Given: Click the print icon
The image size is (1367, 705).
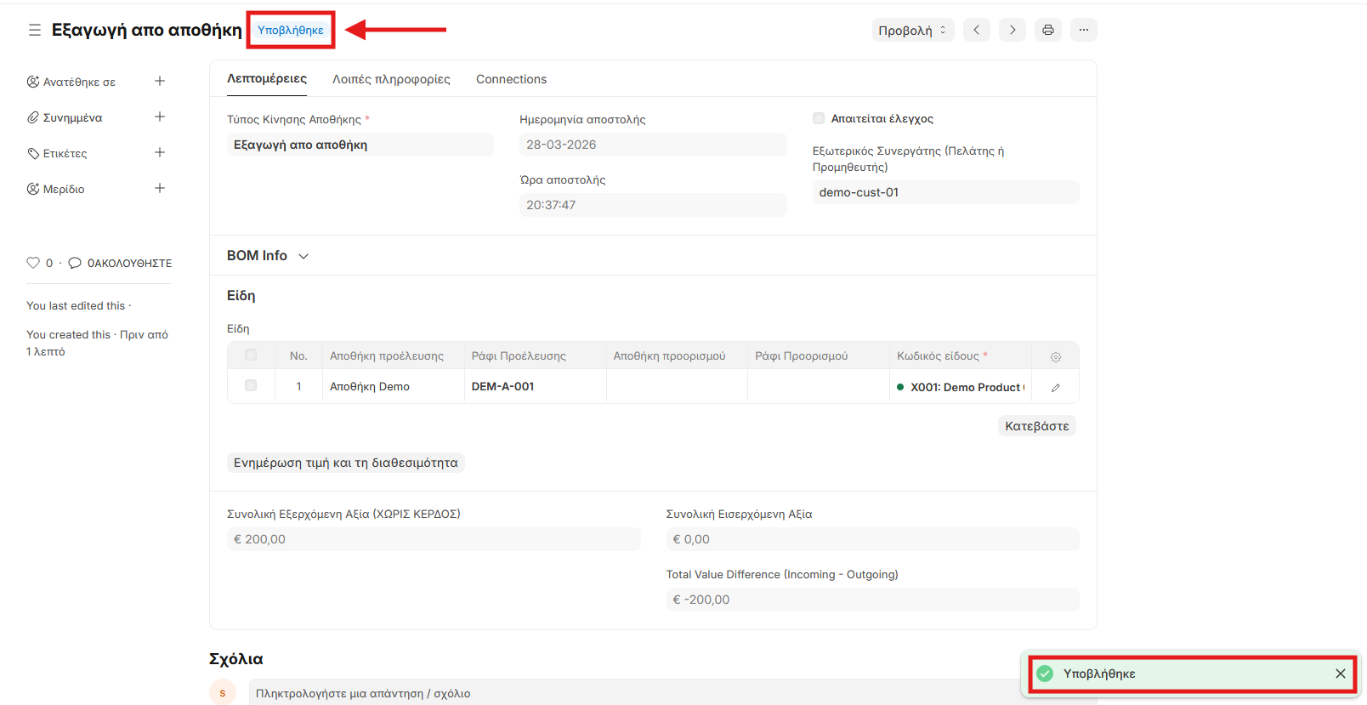Looking at the screenshot, I should tap(1047, 30).
